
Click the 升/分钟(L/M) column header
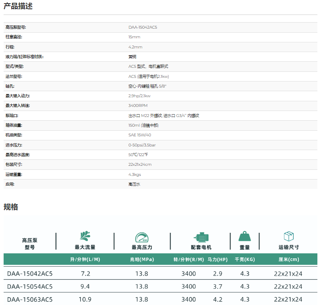pos(85,259)
